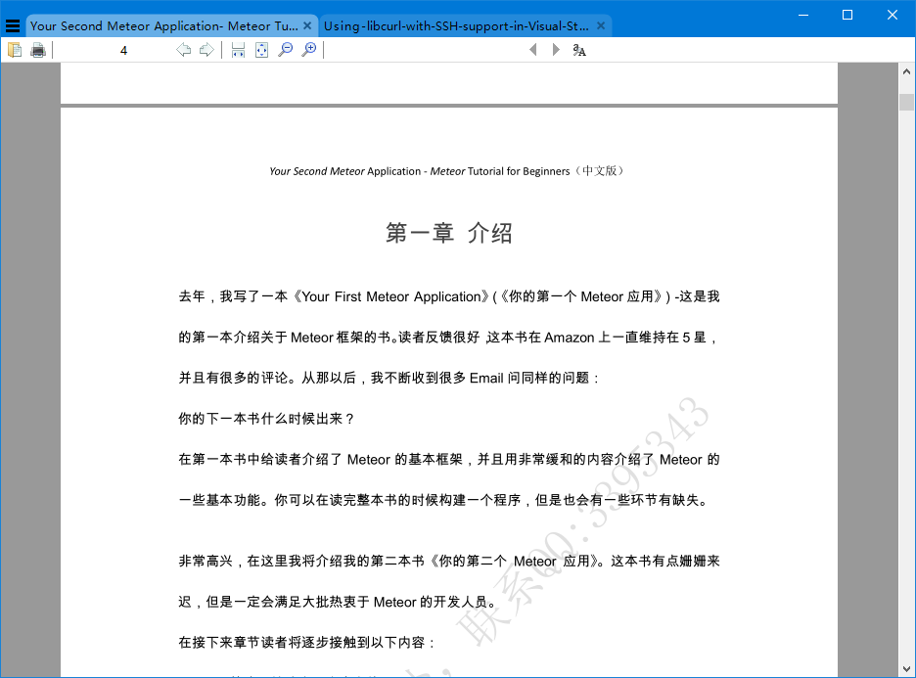Screen dimensions: 916x678
Task: Click the Fit Page toolbar icon
Action: coord(261,50)
